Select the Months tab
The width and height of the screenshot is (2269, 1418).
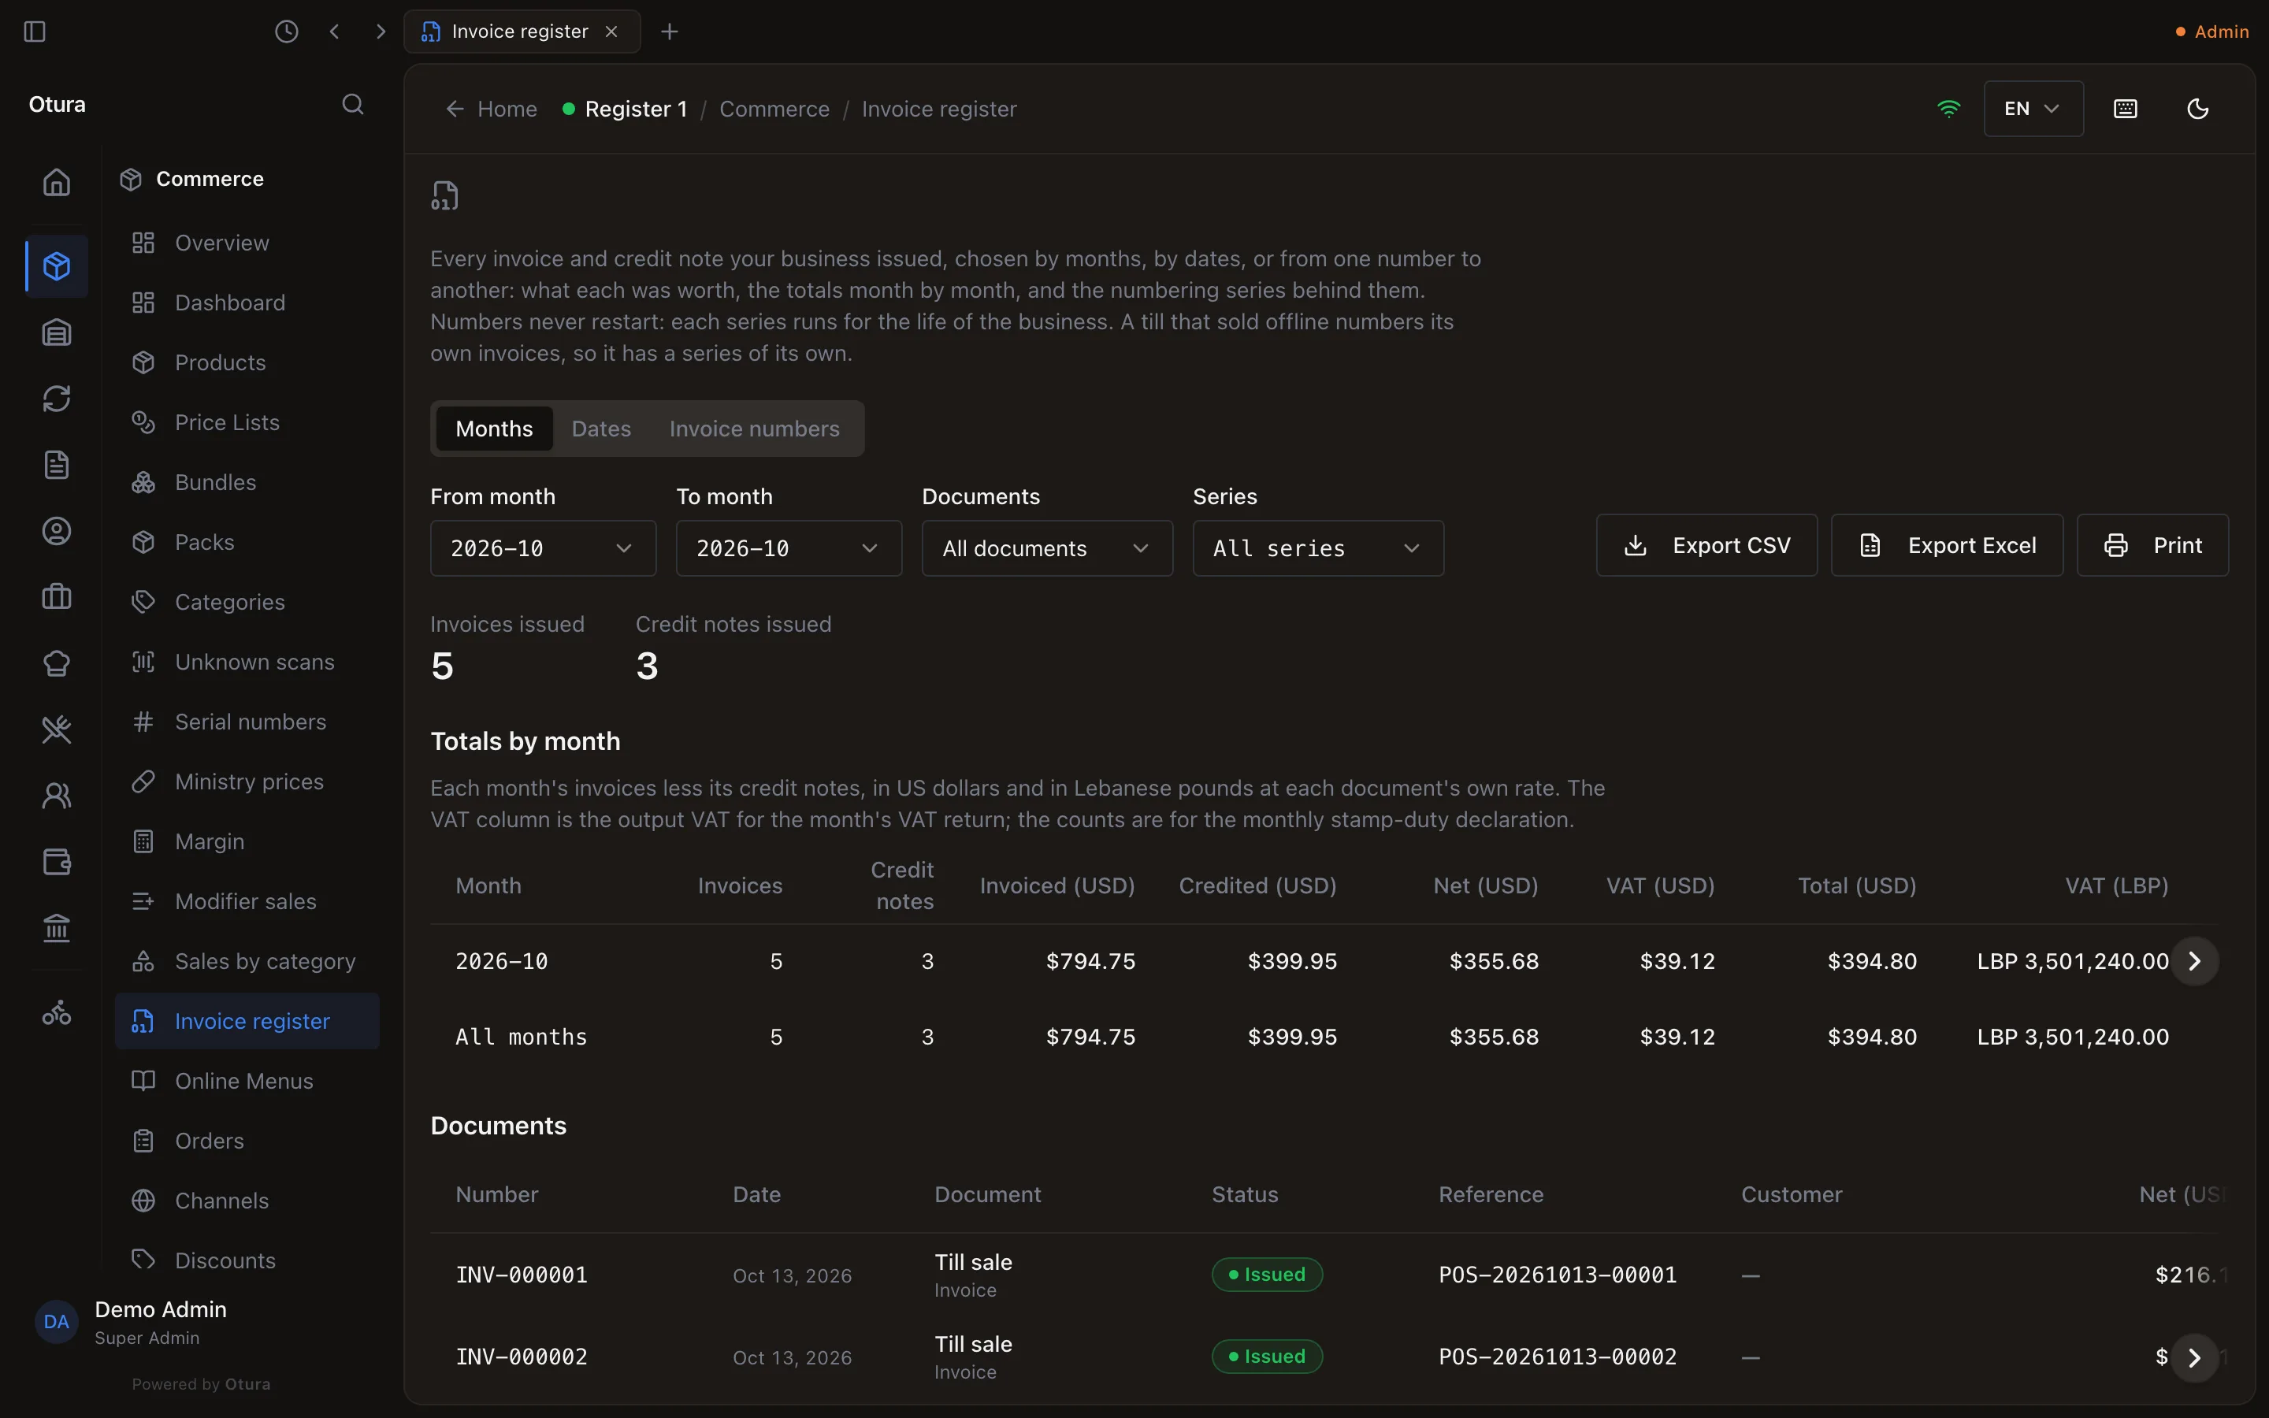coord(494,429)
